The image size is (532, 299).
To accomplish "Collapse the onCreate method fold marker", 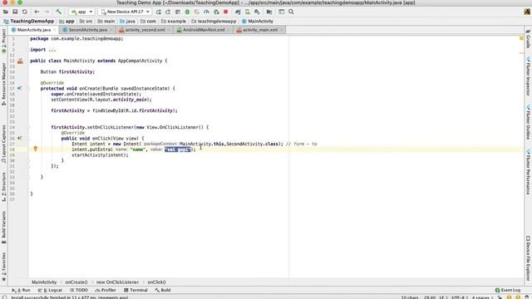I will coord(28,89).
